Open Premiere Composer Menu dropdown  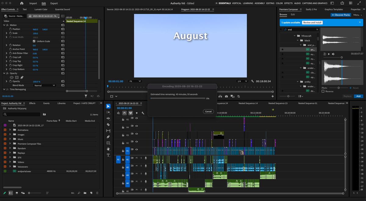[358, 15]
